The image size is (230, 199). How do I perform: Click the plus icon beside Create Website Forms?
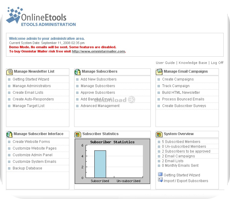pos(9,142)
